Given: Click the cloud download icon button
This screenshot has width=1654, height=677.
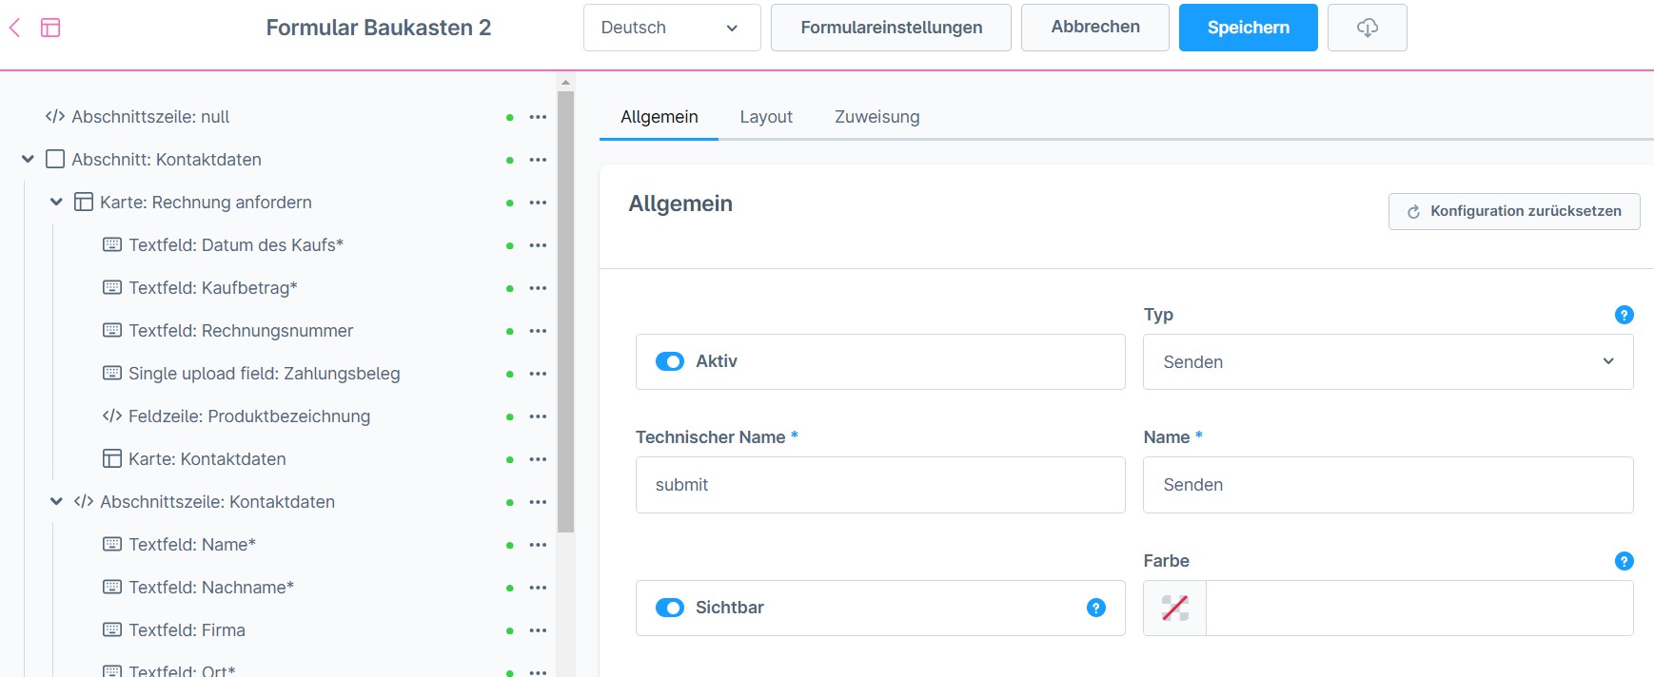Looking at the screenshot, I should tap(1367, 28).
